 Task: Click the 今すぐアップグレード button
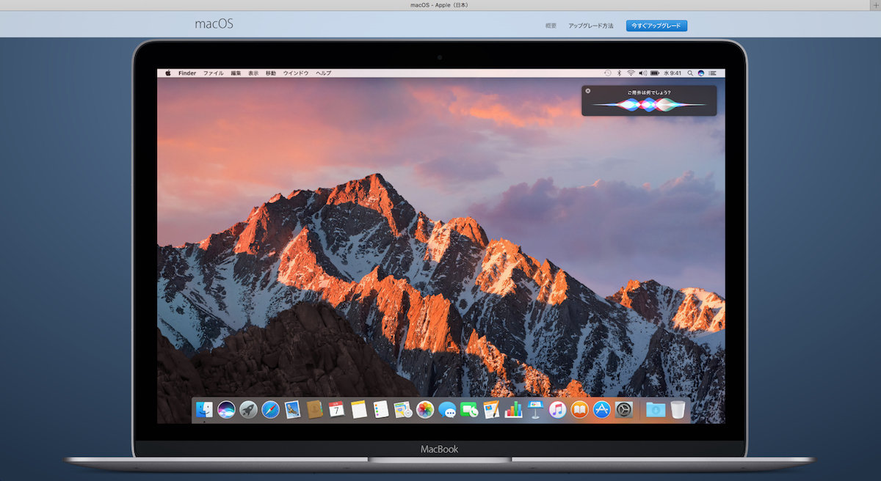point(656,26)
